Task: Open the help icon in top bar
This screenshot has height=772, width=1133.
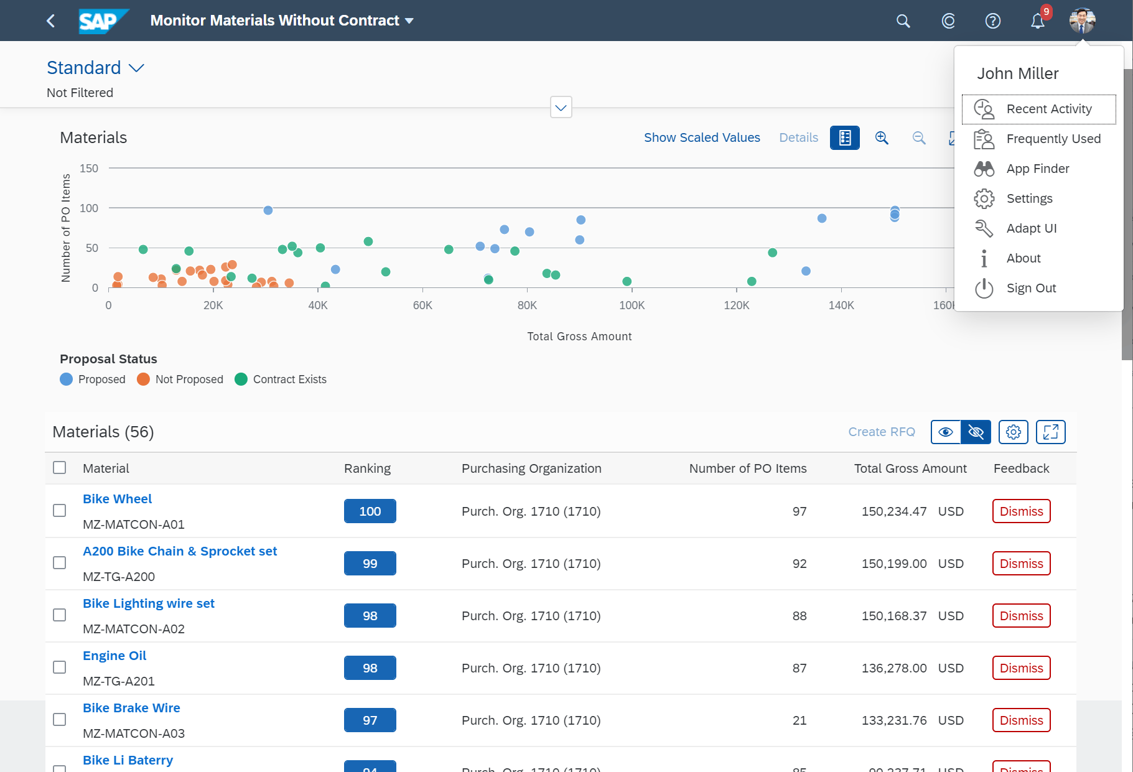Action: coord(993,21)
